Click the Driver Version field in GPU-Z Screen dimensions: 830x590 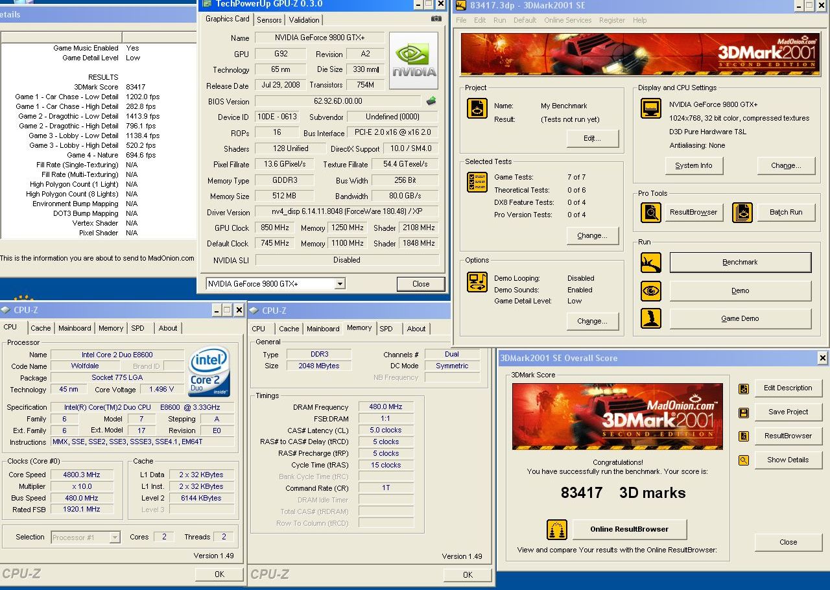347,212
